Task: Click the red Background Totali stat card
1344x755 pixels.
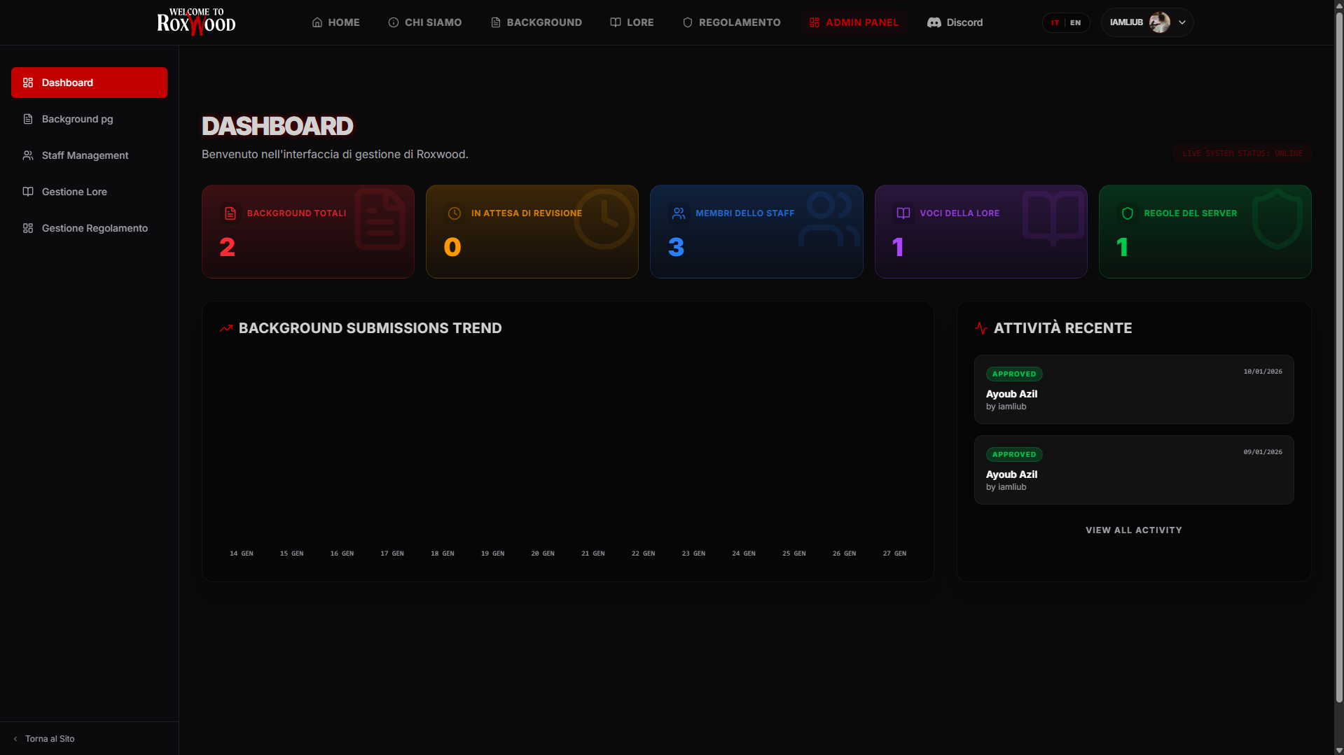Action: (307, 231)
